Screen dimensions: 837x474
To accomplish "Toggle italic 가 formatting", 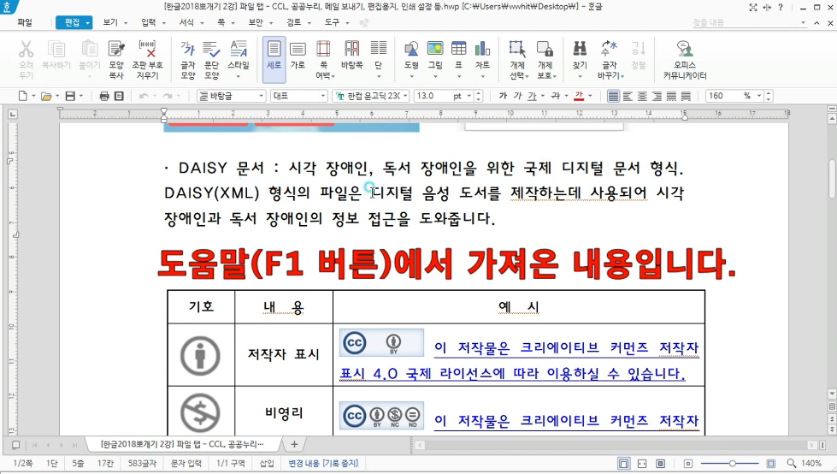I will pyautogui.click(x=517, y=96).
